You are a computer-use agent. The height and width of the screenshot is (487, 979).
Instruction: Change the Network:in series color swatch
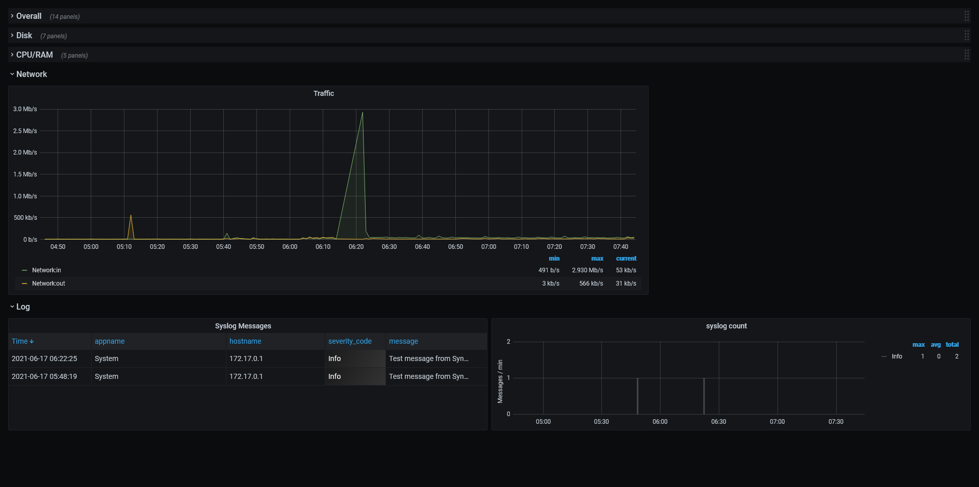tap(24, 270)
